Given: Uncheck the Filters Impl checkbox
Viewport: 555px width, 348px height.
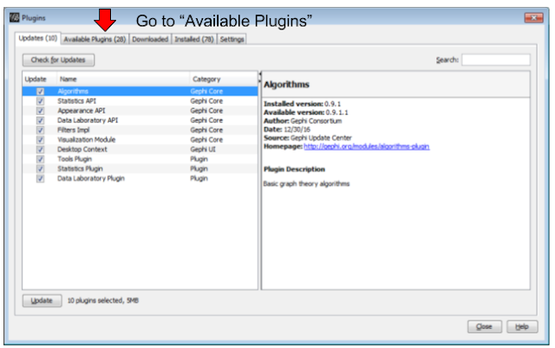Looking at the screenshot, I should pyautogui.click(x=41, y=130).
